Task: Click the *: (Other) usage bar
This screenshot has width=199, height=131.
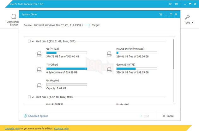Action: [67, 69]
